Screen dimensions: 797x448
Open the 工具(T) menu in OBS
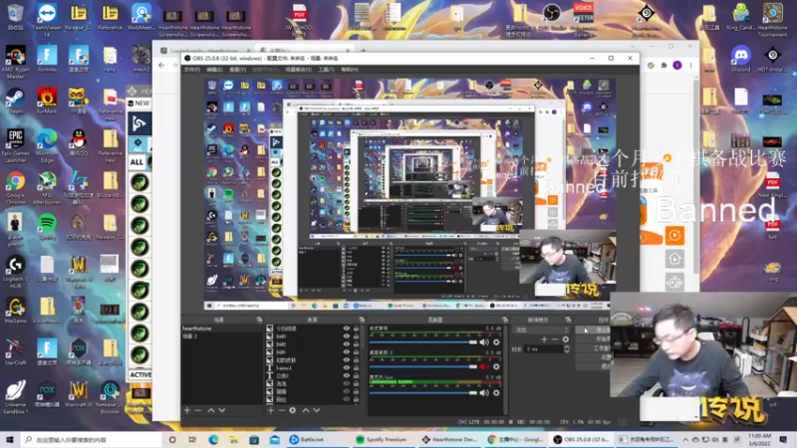point(327,70)
